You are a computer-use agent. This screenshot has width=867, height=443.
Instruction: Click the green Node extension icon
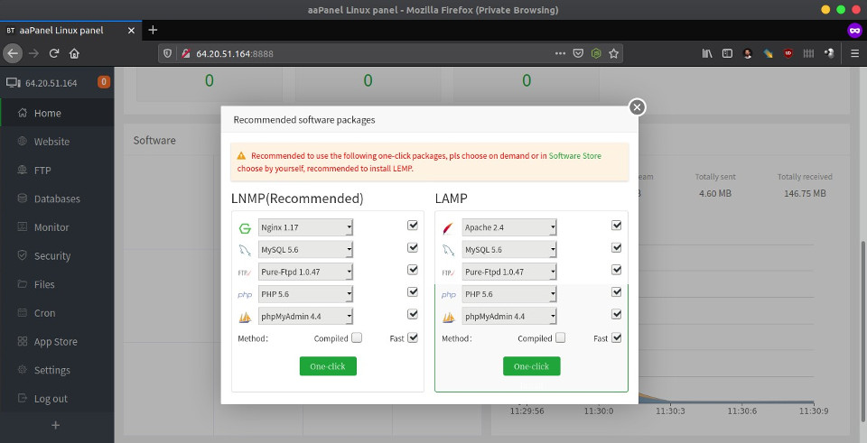(595, 53)
